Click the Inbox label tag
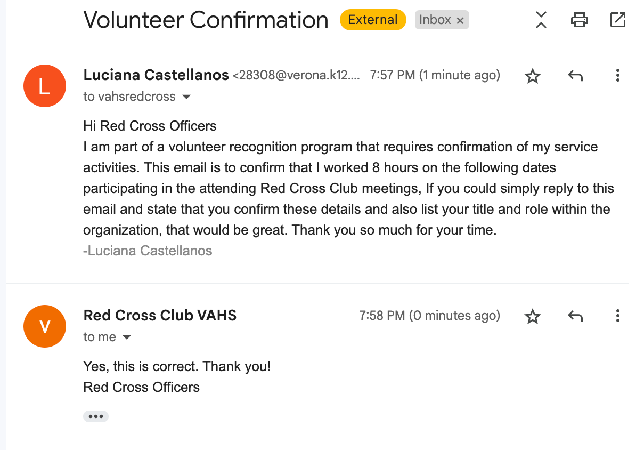This screenshot has width=636, height=450. click(x=435, y=20)
